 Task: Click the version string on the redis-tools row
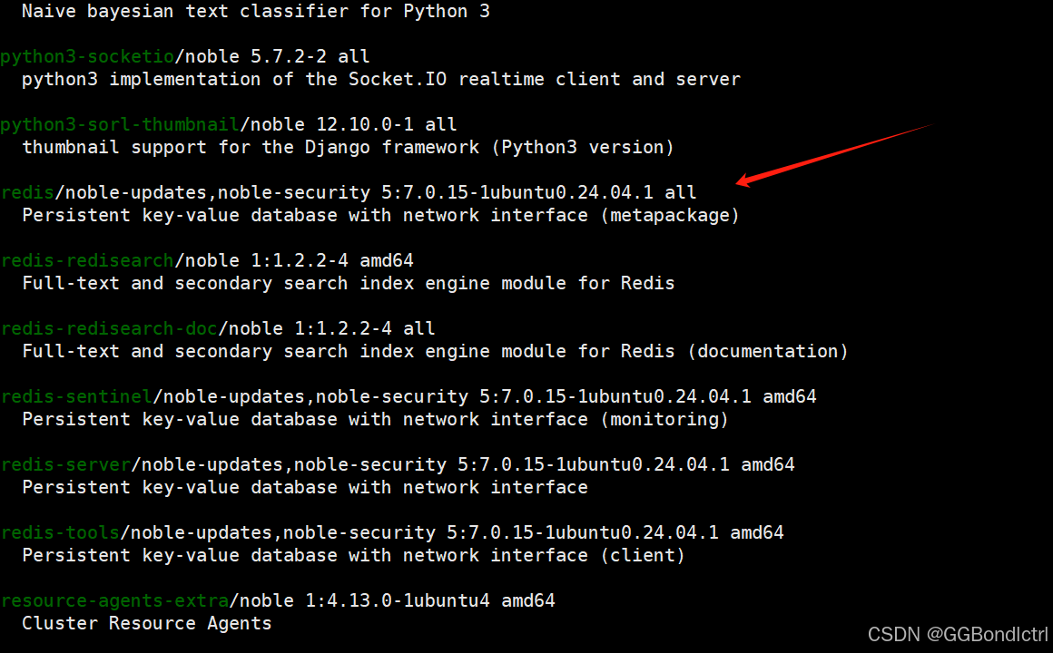tap(582, 532)
